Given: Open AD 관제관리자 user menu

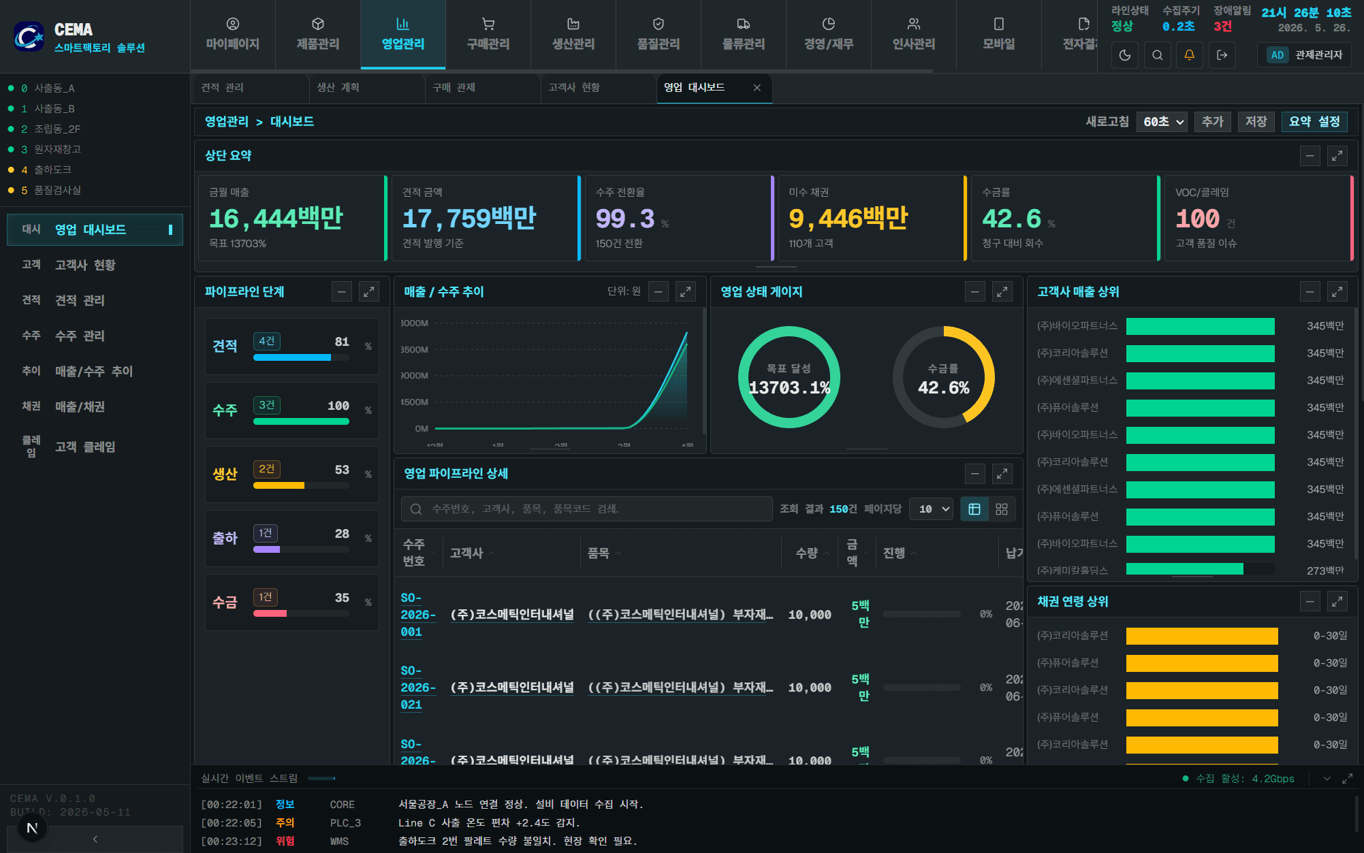Looking at the screenshot, I should coord(1305,55).
